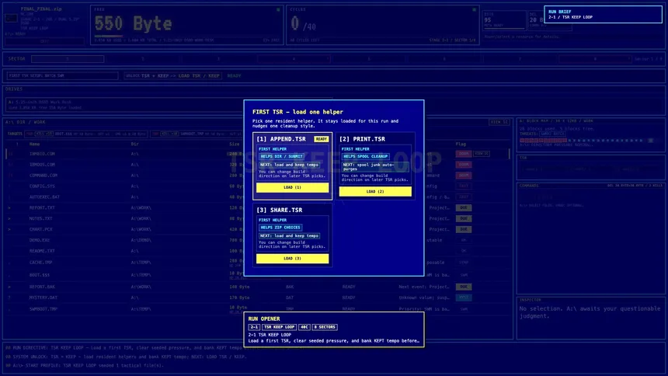Select the SWMBOOT.TMP file row

(x=257, y=309)
